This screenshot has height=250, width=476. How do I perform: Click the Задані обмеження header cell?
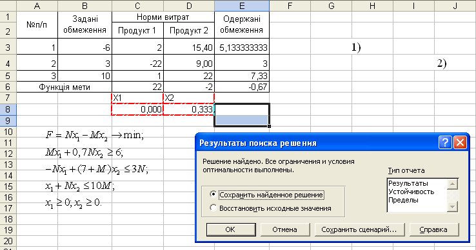coord(84,25)
